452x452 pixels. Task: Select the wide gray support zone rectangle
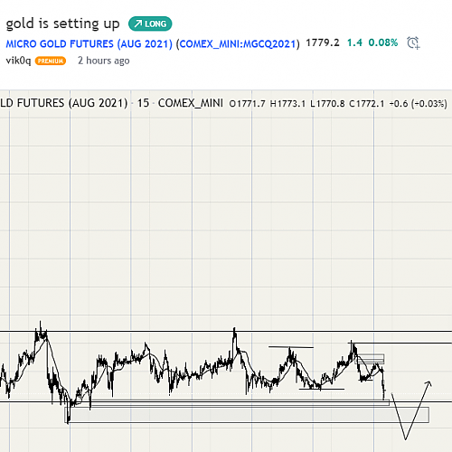click(247, 415)
